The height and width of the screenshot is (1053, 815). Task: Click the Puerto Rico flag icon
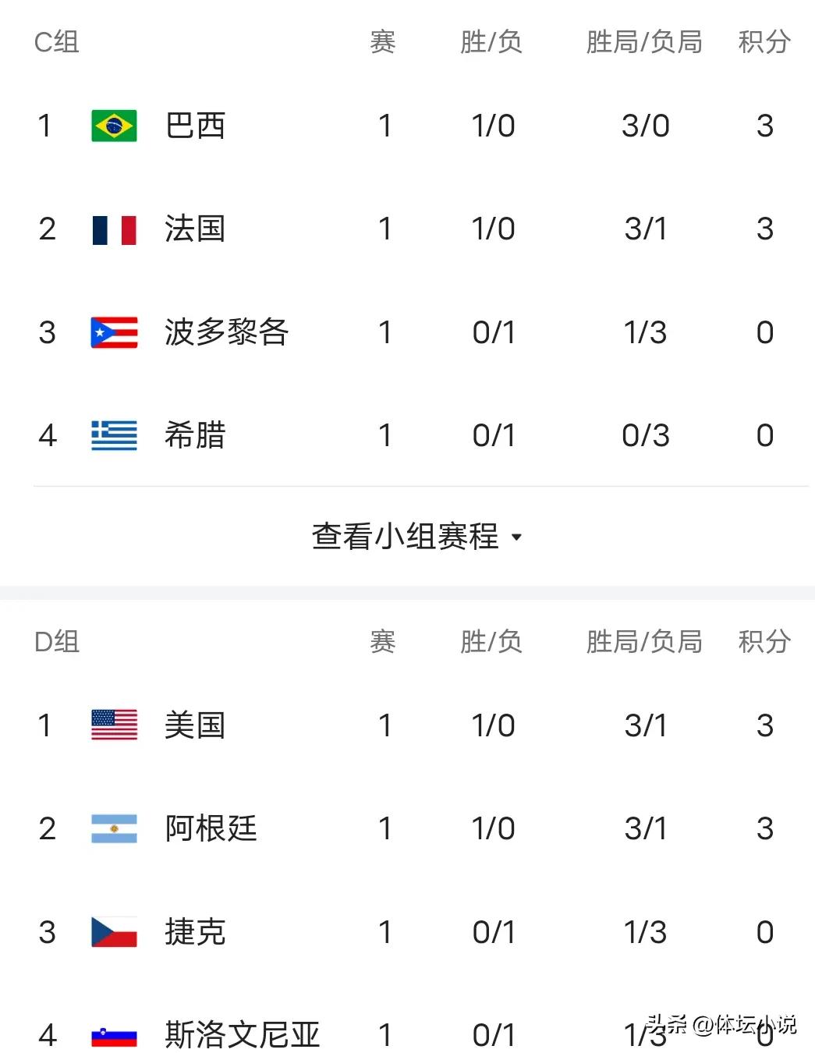pyautogui.click(x=114, y=332)
